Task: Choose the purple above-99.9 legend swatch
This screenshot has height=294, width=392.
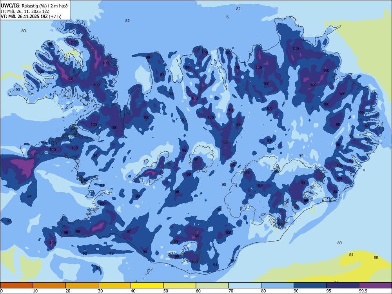Action: 375,285
